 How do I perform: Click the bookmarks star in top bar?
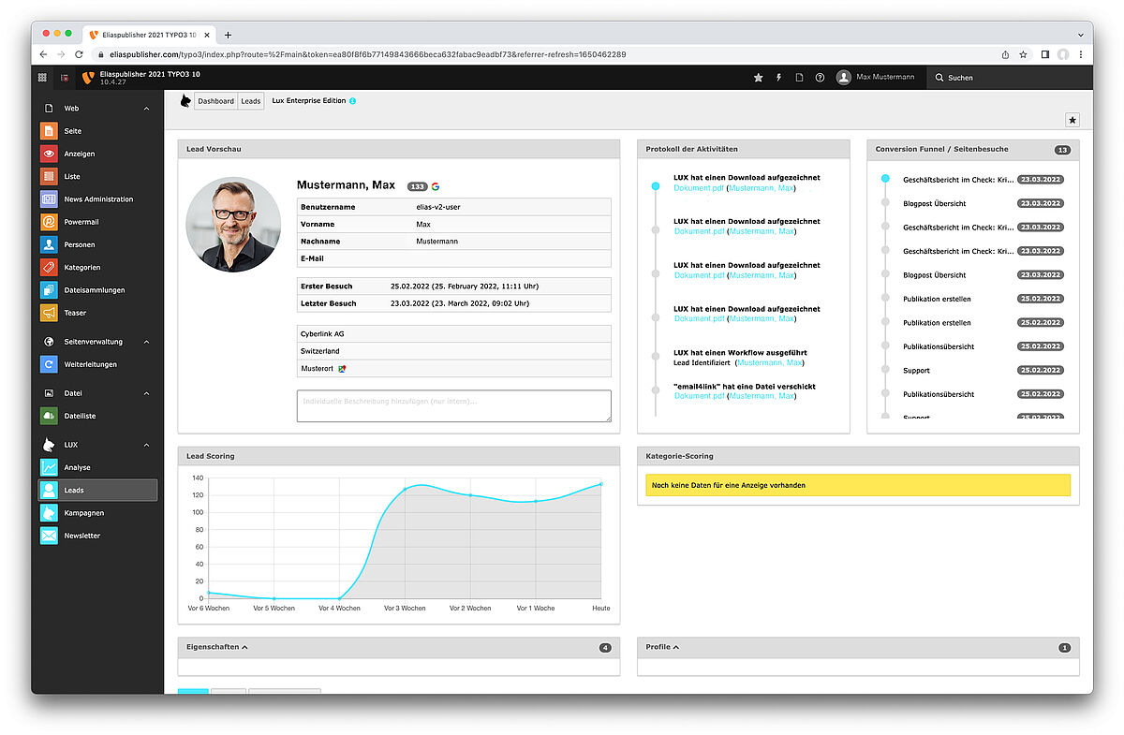coord(758,78)
